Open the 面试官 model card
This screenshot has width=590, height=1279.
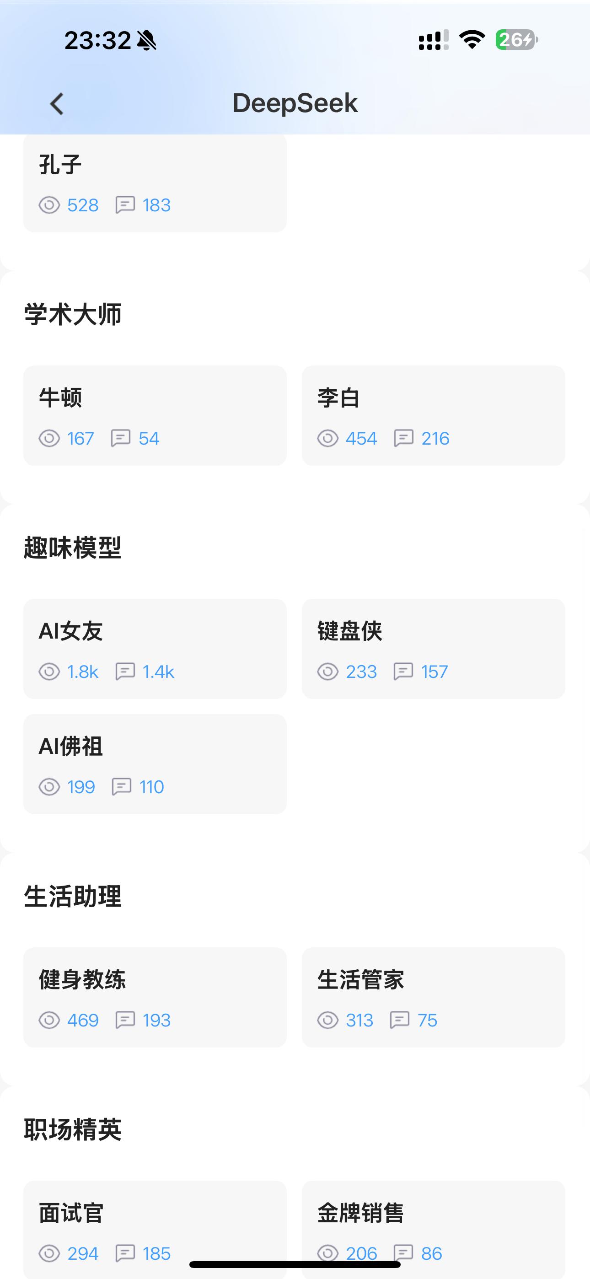click(155, 1226)
